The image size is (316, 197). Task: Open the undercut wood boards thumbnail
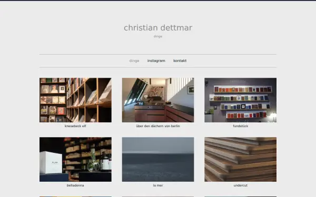(x=241, y=159)
